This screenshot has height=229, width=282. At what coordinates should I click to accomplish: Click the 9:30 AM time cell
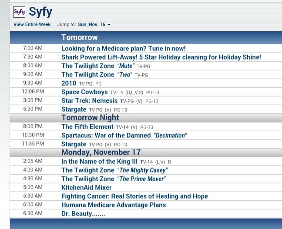pyautogui.click(x=33, y=83)
